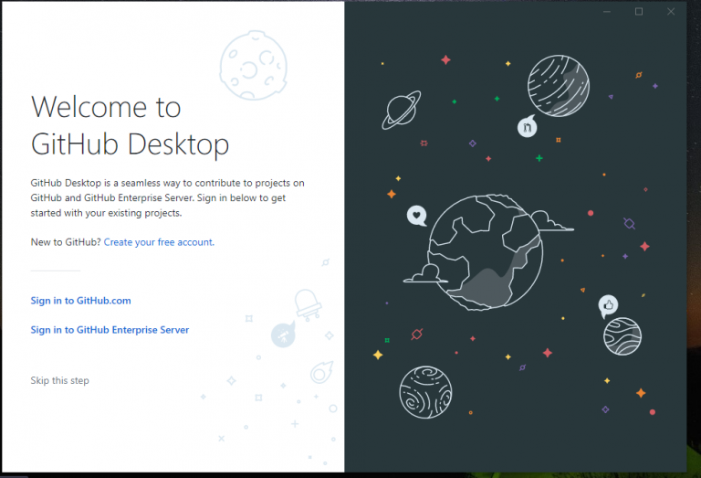The image size is (701, 478).
Task: Click the large striped planet at top right
Action: tap(559, 87)
